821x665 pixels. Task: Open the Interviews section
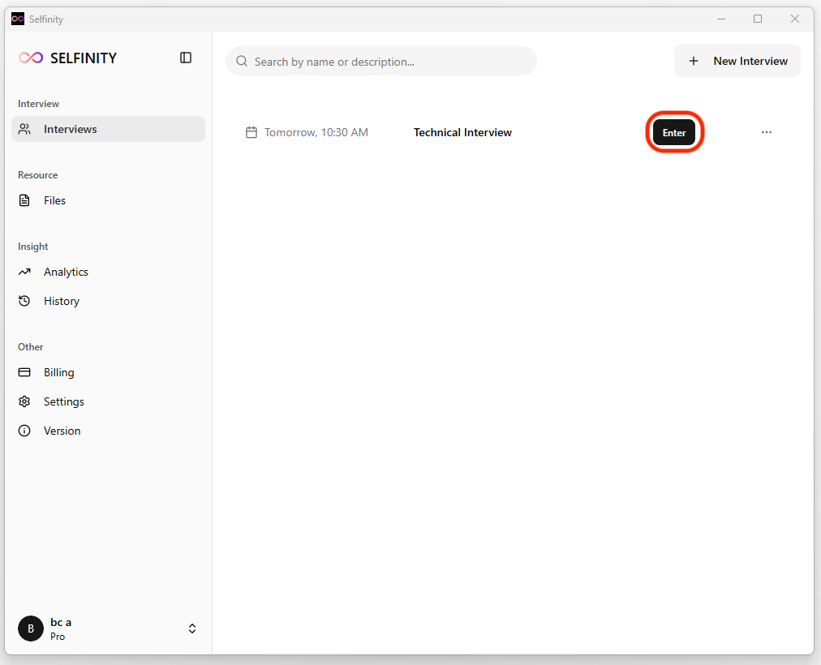[x=109, y=129]
